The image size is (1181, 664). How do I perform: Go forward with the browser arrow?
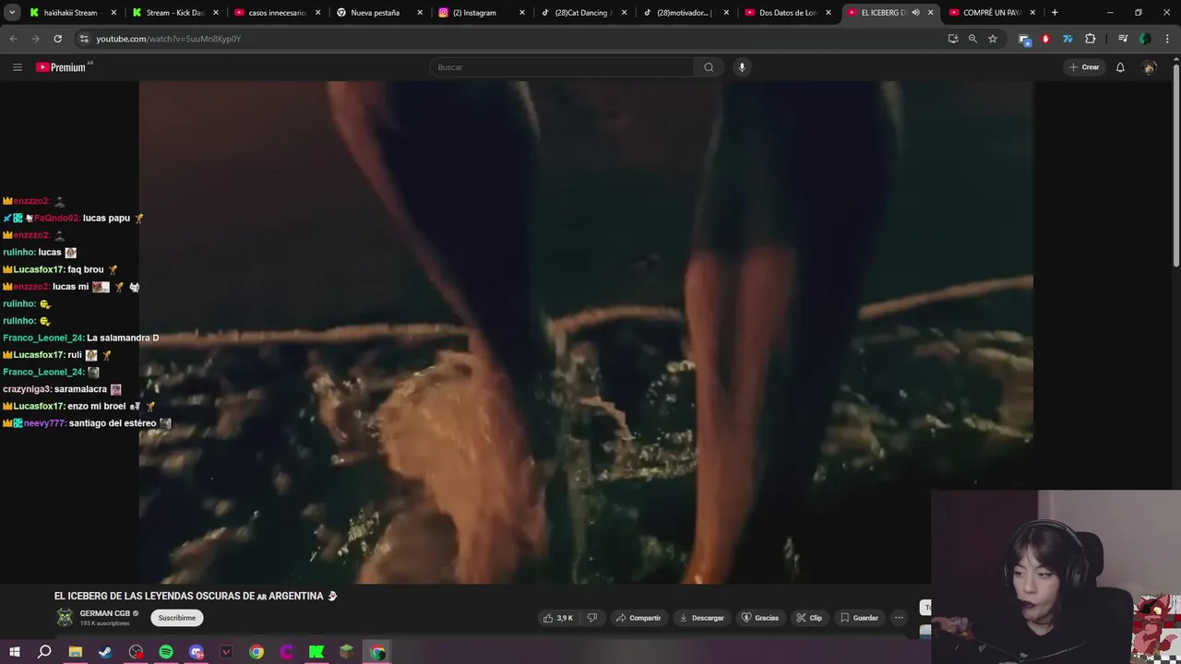pyautogui.click(x=35, y=39)
